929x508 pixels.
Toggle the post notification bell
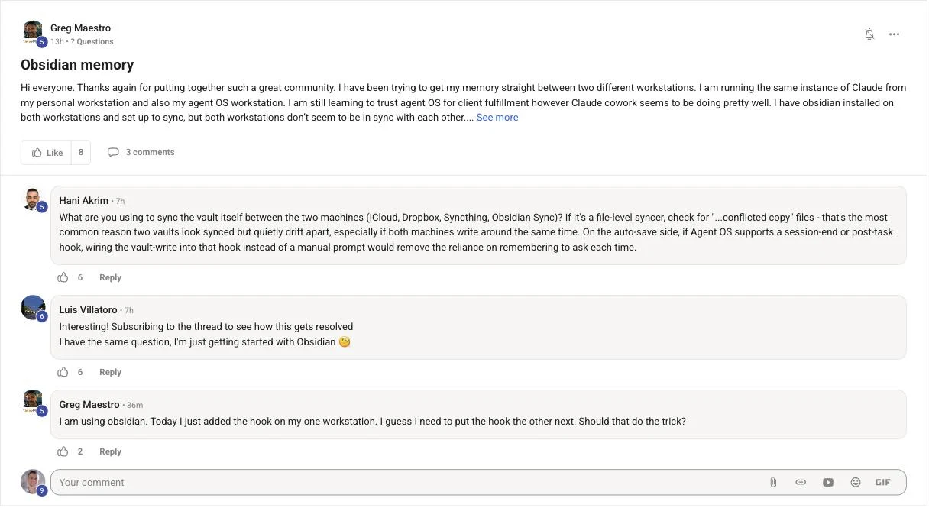point(869,34)
